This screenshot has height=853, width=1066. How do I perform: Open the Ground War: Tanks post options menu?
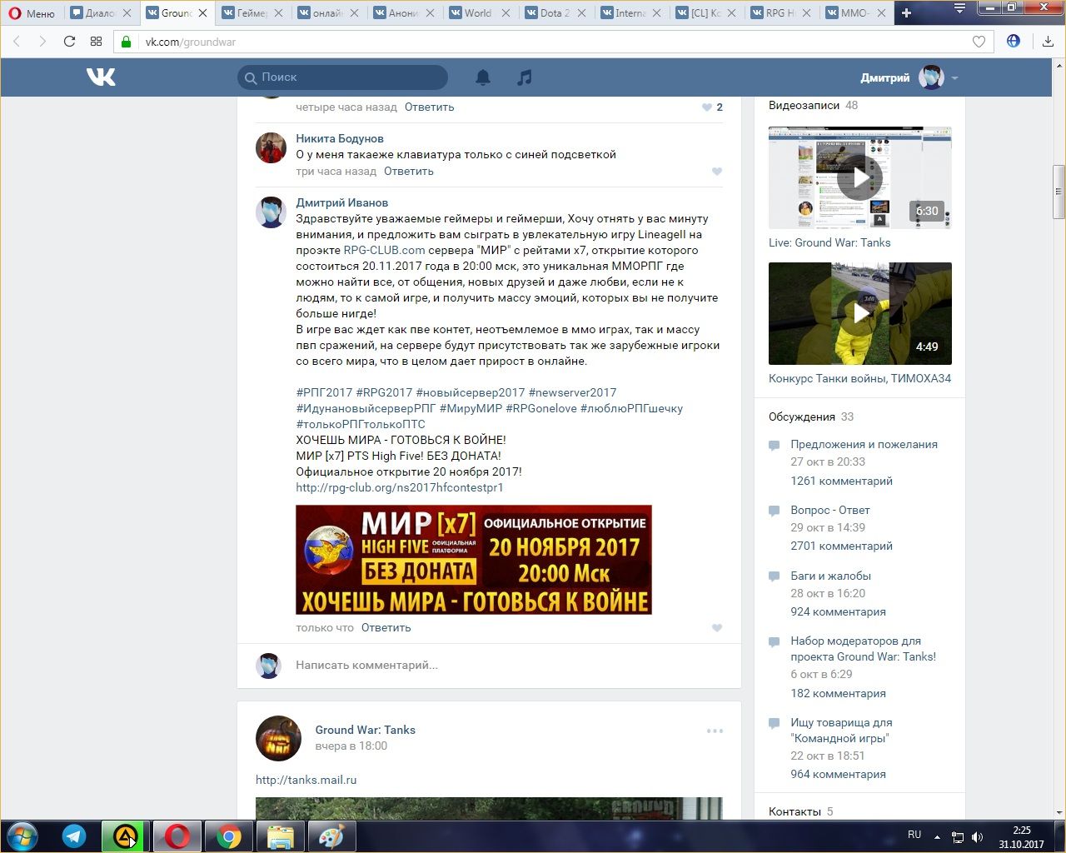(x=715, y=731)
